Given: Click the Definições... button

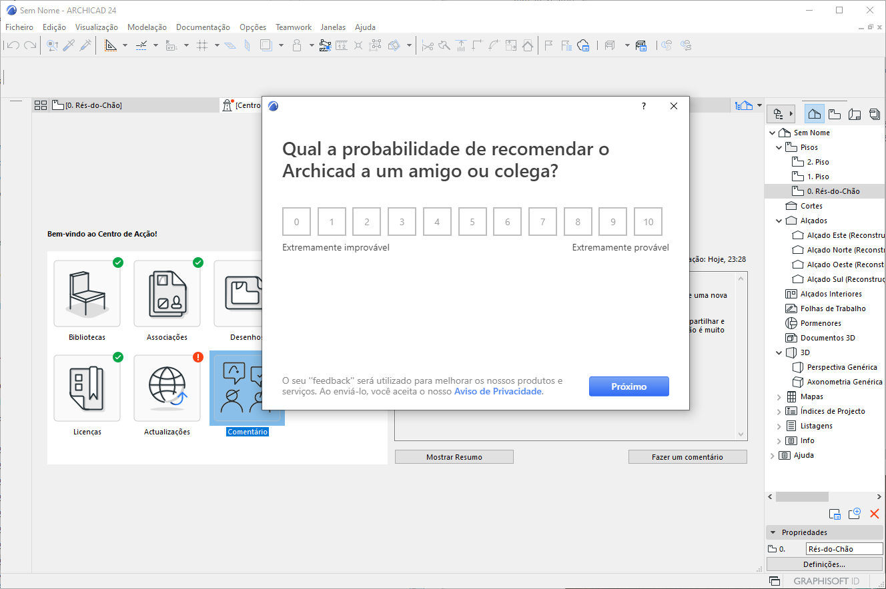Looking at the screenshot, I should point(825,564).
